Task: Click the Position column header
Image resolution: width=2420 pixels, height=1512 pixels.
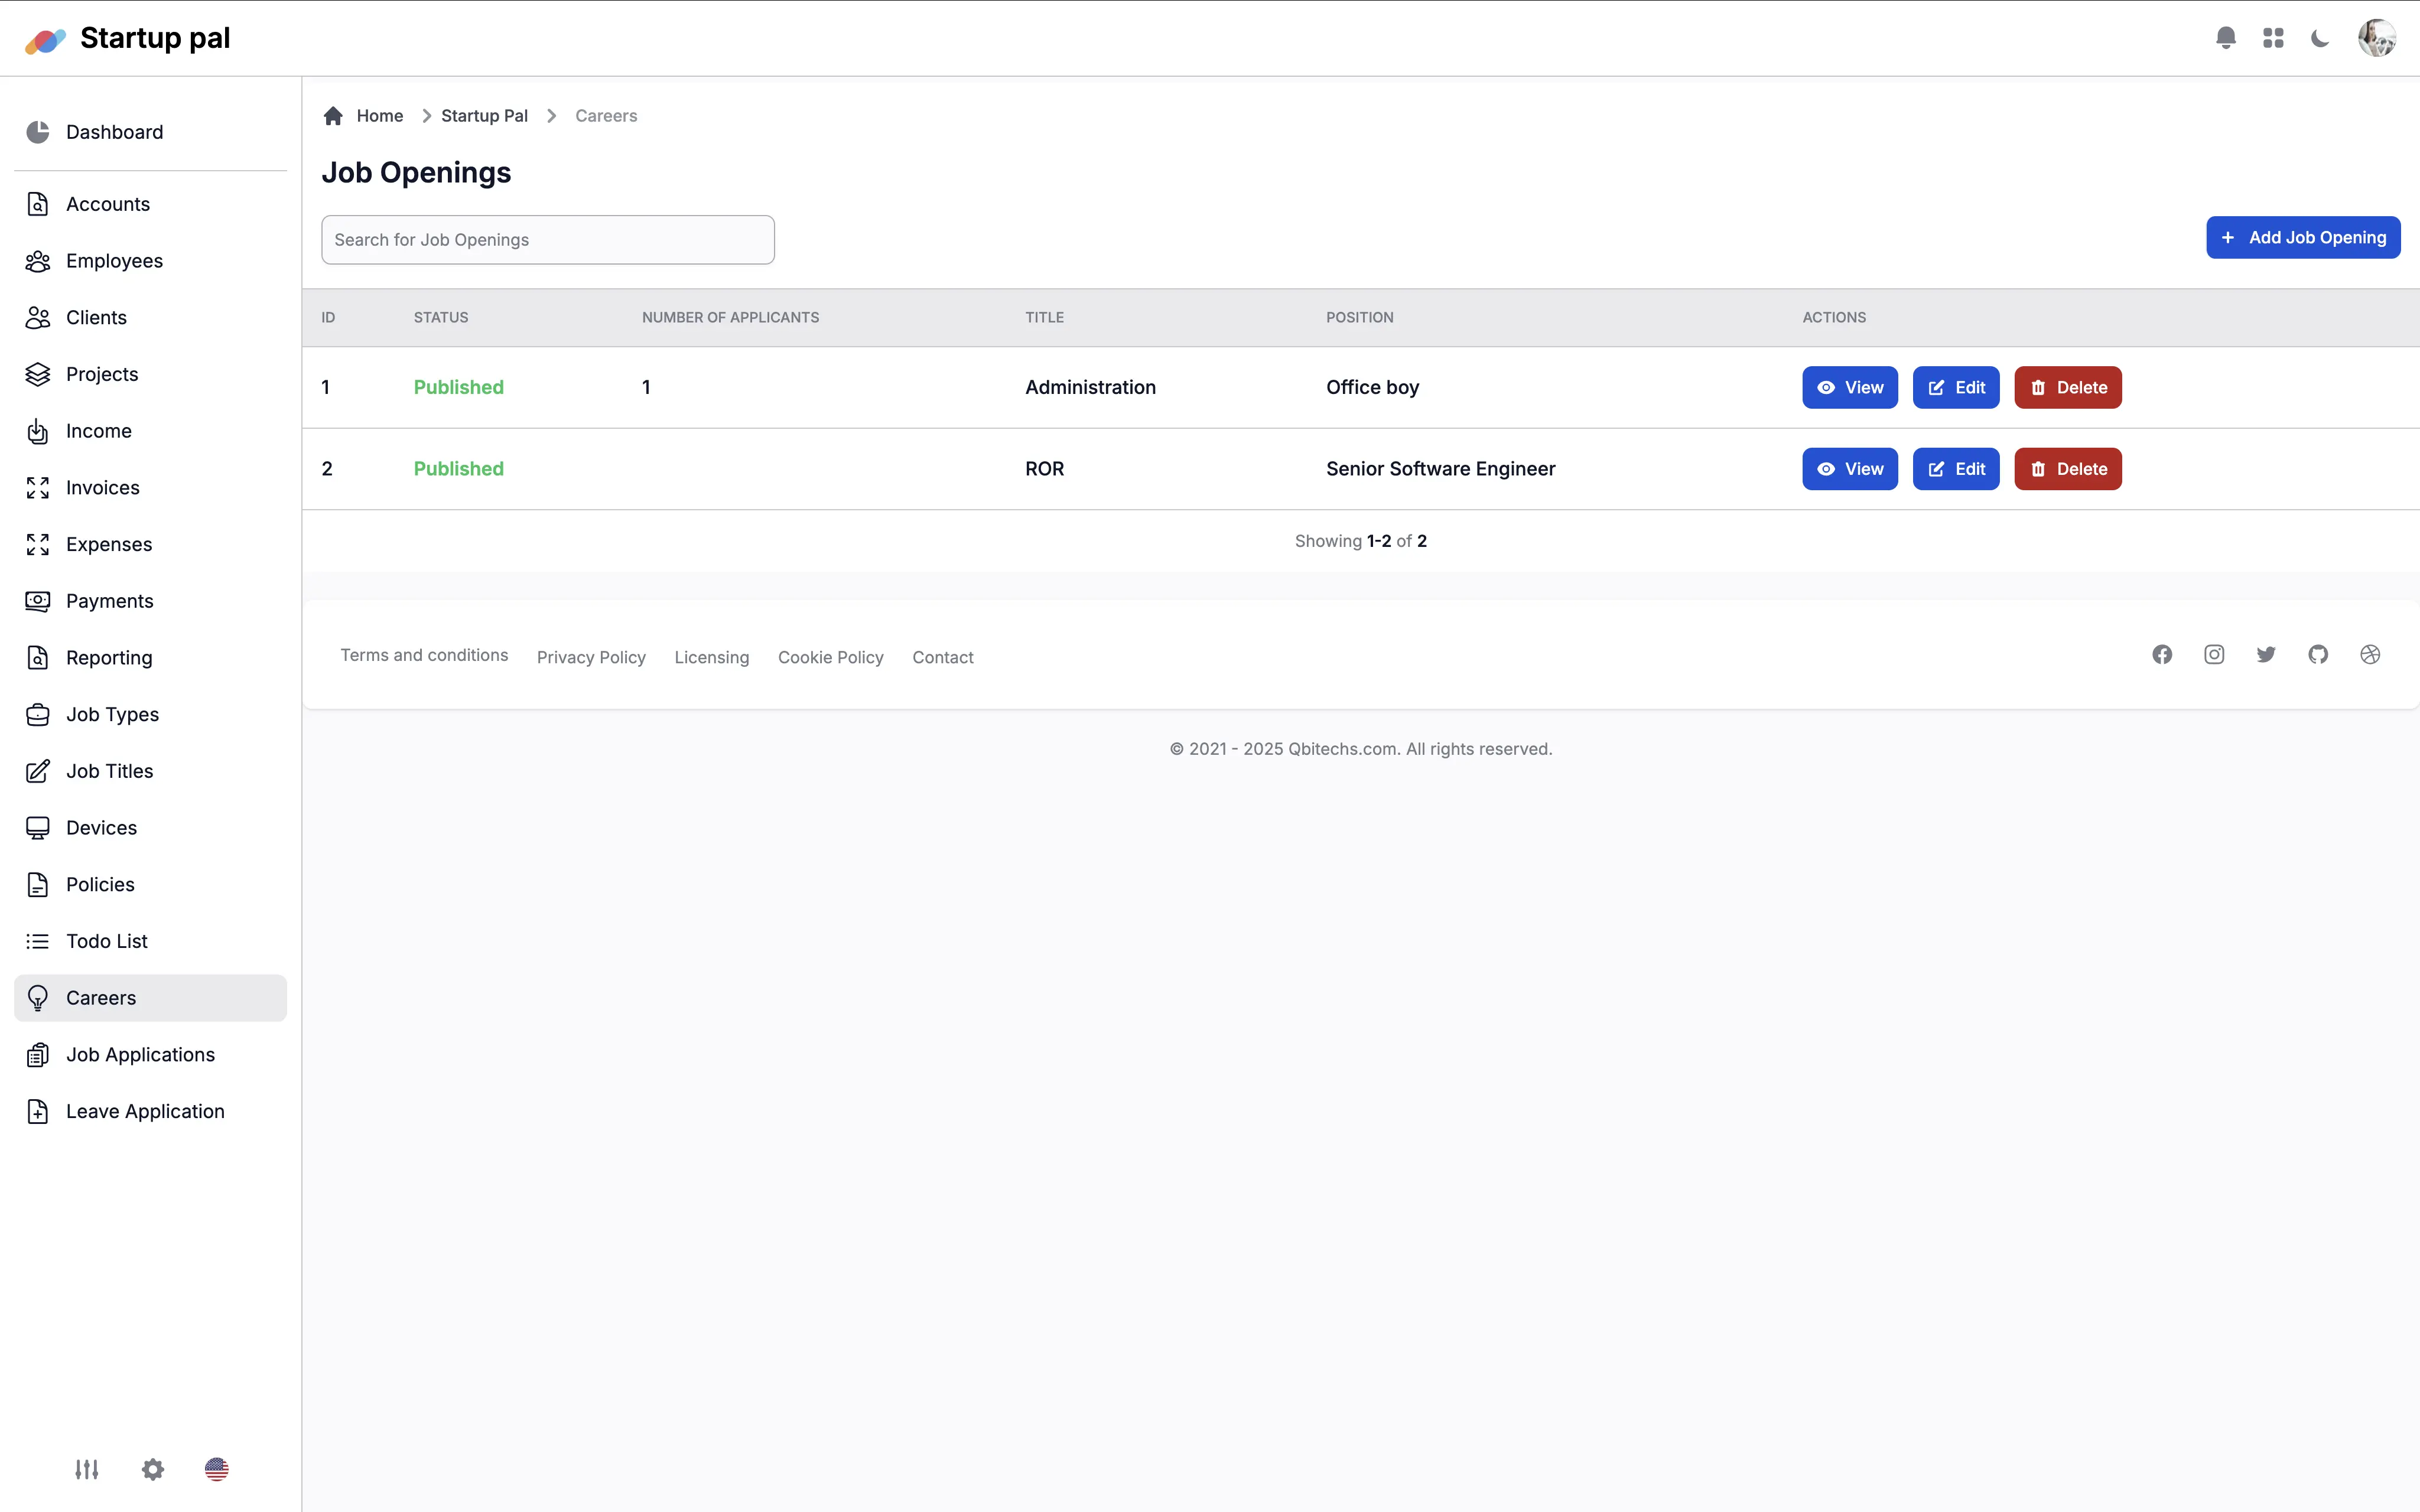Action: coord(1359,318)
